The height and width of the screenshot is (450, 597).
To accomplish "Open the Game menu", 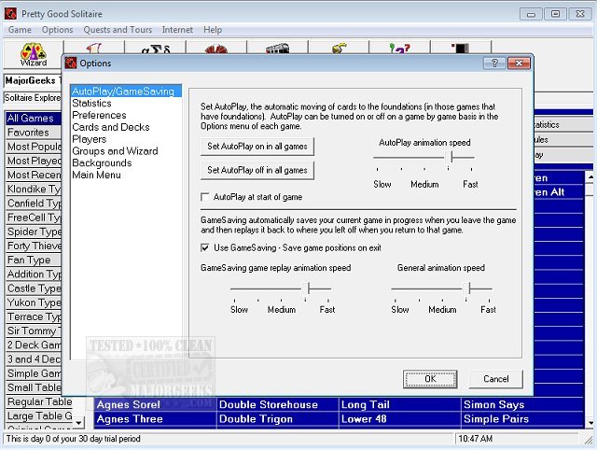I will pos(20,30).
